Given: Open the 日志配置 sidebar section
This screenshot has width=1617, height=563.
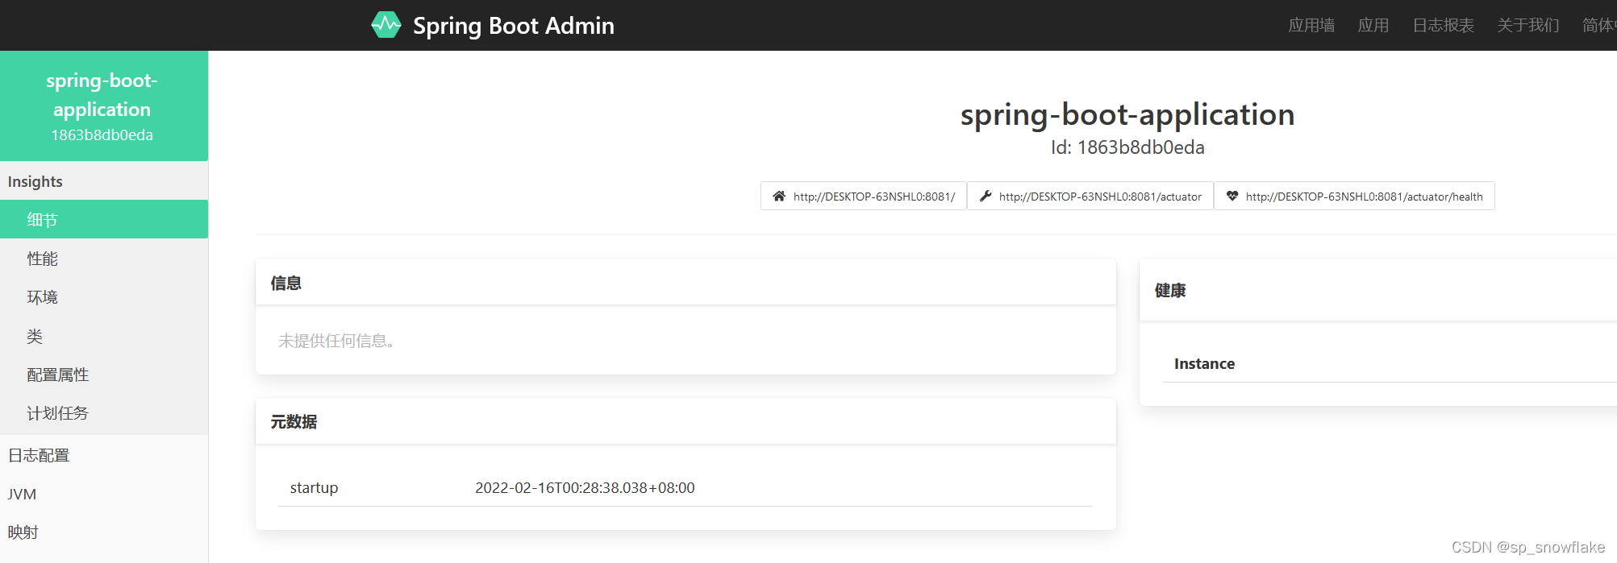Looking at the screenshot, I should (x=104, y=455).
